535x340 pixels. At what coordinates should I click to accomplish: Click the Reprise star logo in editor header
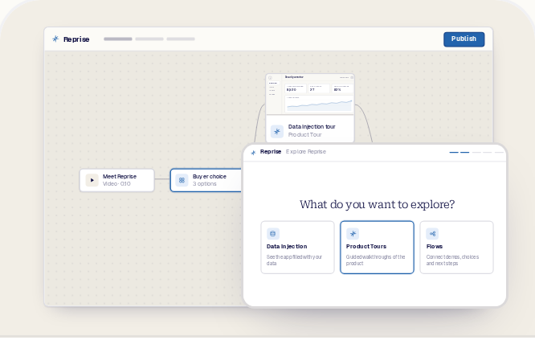pyautogui.click(x=55, y=39)
